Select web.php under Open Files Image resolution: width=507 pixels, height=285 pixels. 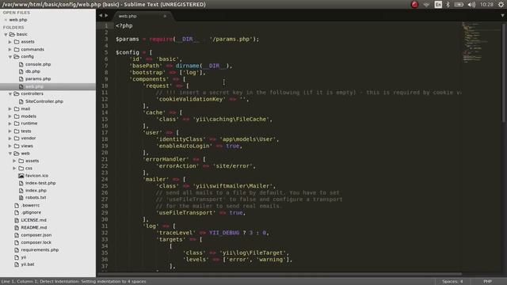click(x=18, y=20)
